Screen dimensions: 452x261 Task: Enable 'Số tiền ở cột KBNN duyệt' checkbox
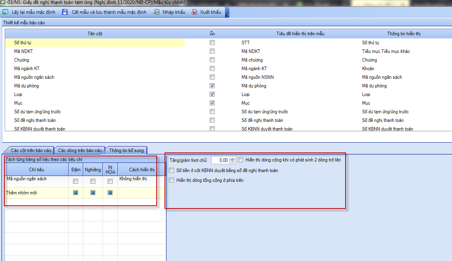click(x=172, y=170)
